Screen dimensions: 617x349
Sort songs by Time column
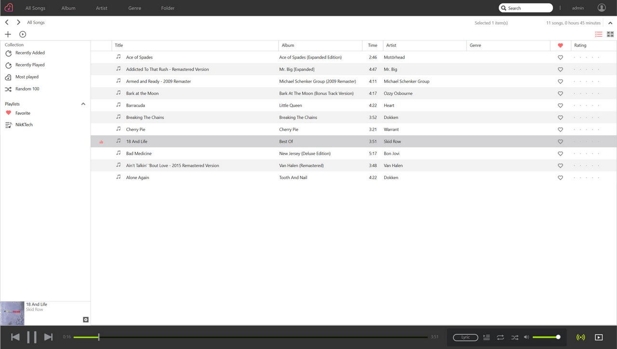(x=373, y=45)
